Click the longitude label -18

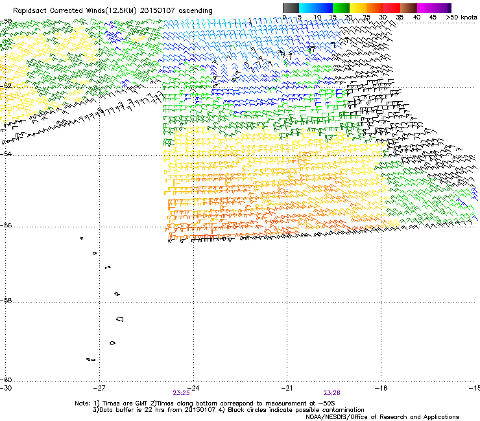[x=381, y=388]
